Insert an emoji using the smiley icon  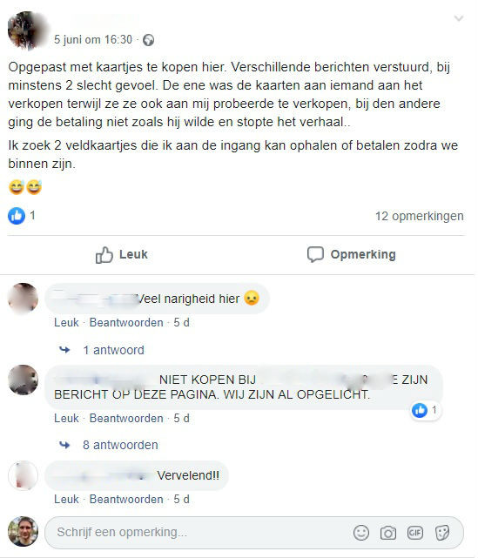pos(361,533)
